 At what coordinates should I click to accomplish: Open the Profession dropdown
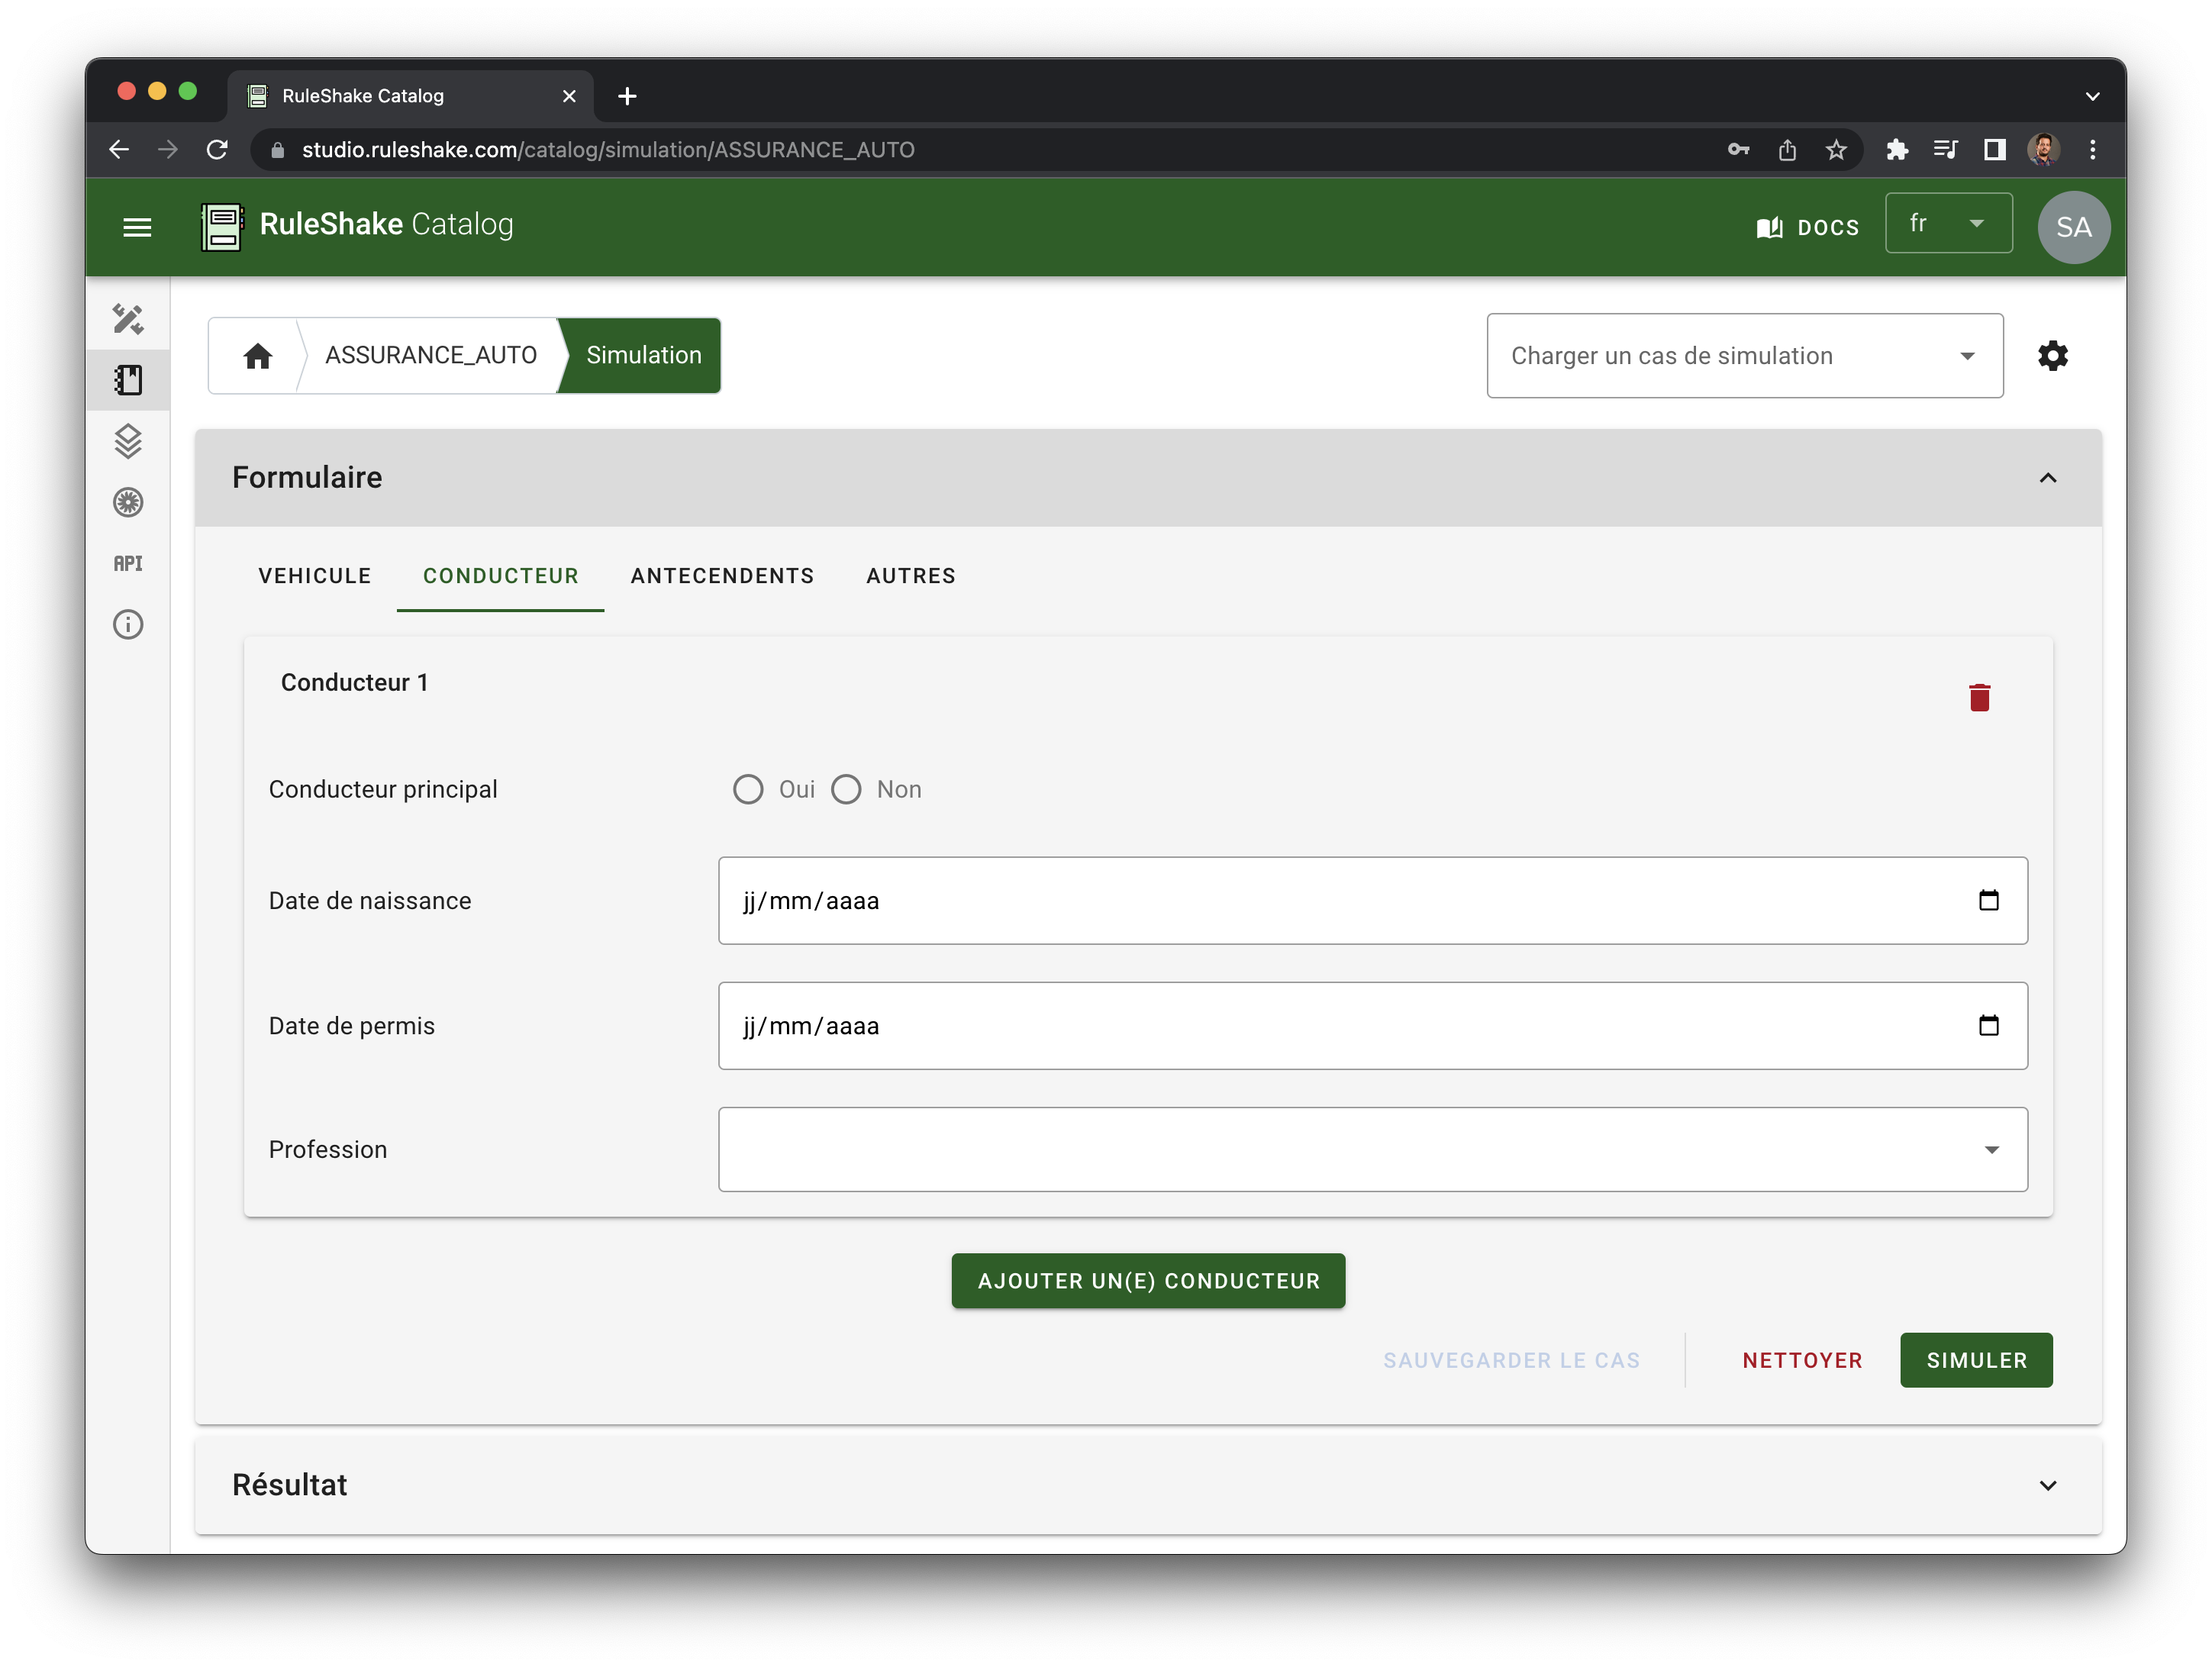(x=1372, y=1149)
